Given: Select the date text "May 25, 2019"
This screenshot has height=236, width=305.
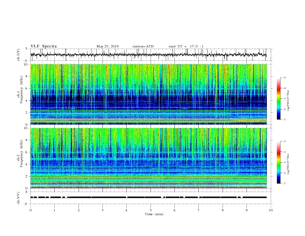Looking at the screenshot, I should [x=107, y=46].
